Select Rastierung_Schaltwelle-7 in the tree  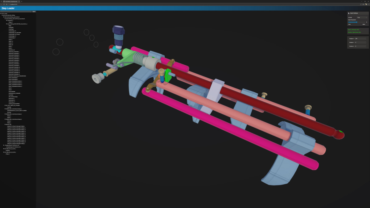[x=14, y=62]
